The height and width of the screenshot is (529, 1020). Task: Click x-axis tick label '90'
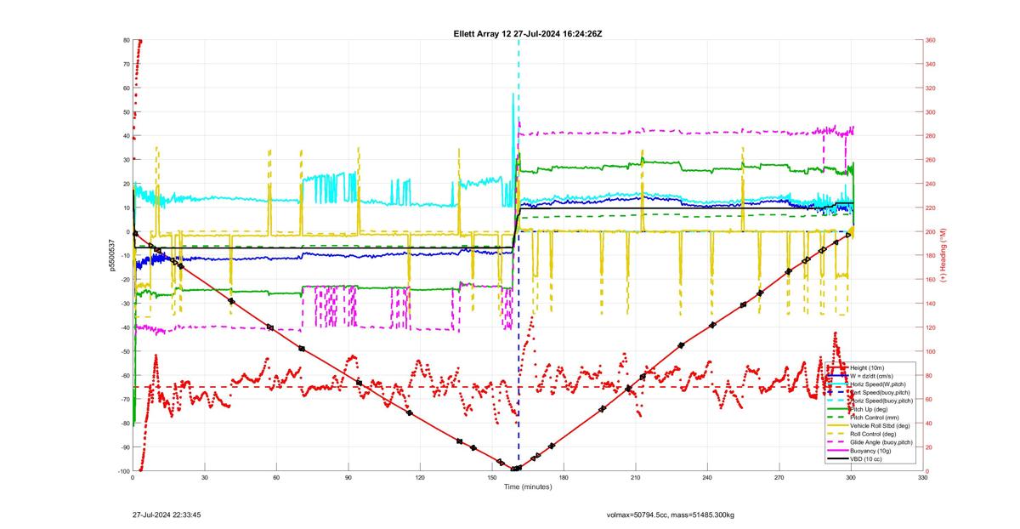[x=348, y=478]
